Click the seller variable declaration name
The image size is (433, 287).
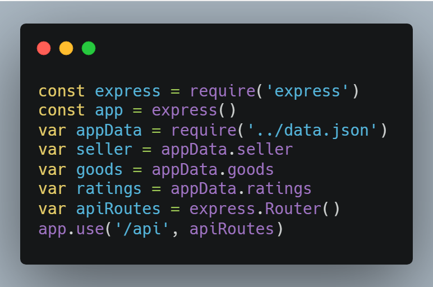[104, 150]
